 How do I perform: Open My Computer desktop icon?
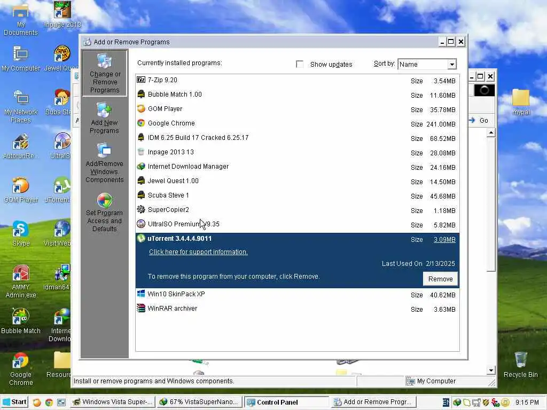point(21,59)
